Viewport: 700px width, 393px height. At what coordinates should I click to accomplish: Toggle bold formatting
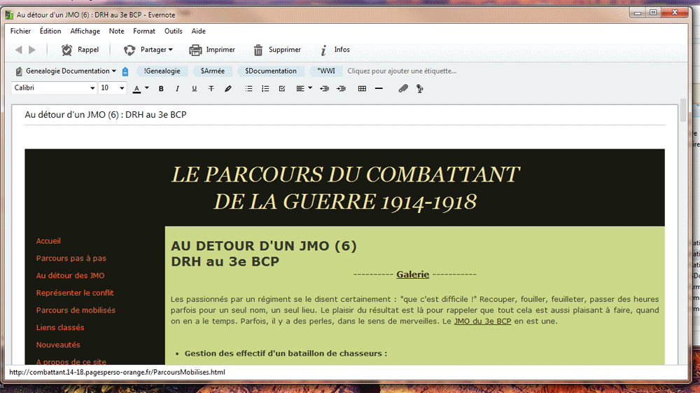click(161, 88)
